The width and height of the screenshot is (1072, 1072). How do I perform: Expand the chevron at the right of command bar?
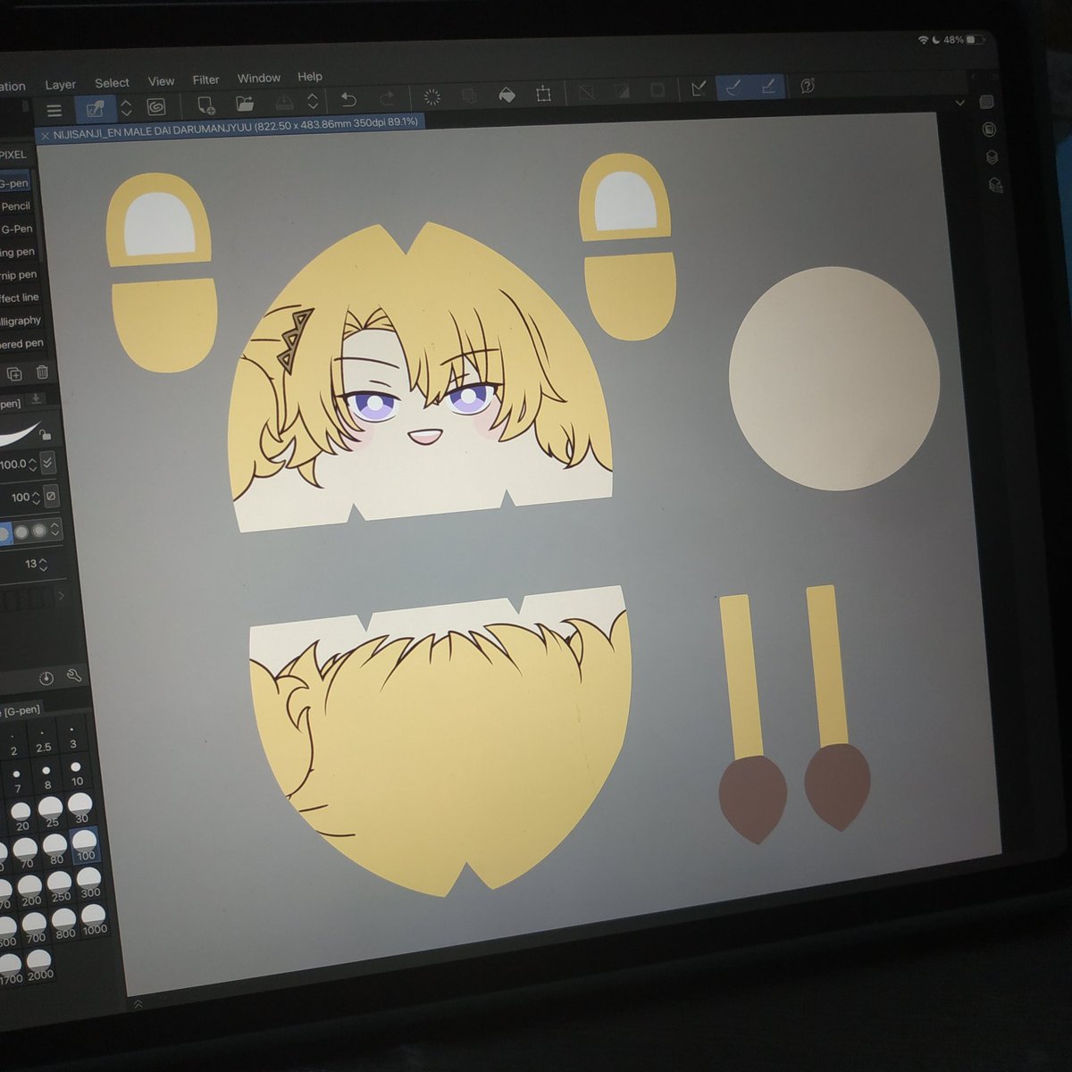(959, 104)
